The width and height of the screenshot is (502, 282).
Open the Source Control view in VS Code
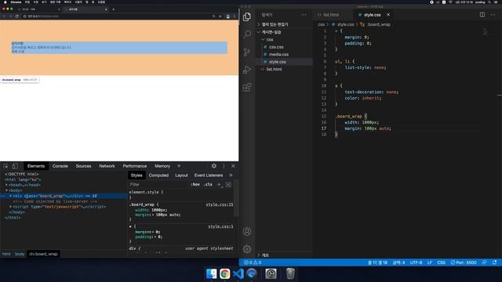tap(247, 52)
